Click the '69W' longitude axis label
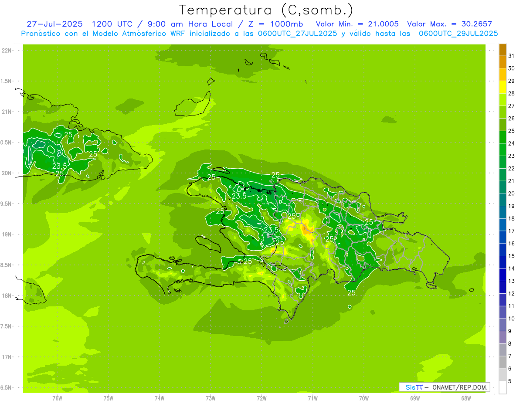Image resolution: width=523 pixels, height=404 pixels. pyautogui.click(x=415, y=398)
